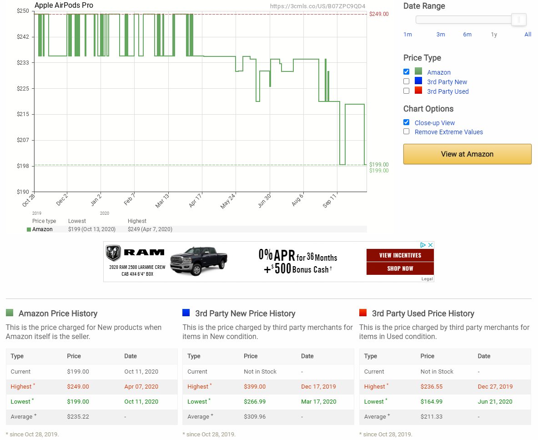Click the RAM logo in the ad

(x=135, y=253)
